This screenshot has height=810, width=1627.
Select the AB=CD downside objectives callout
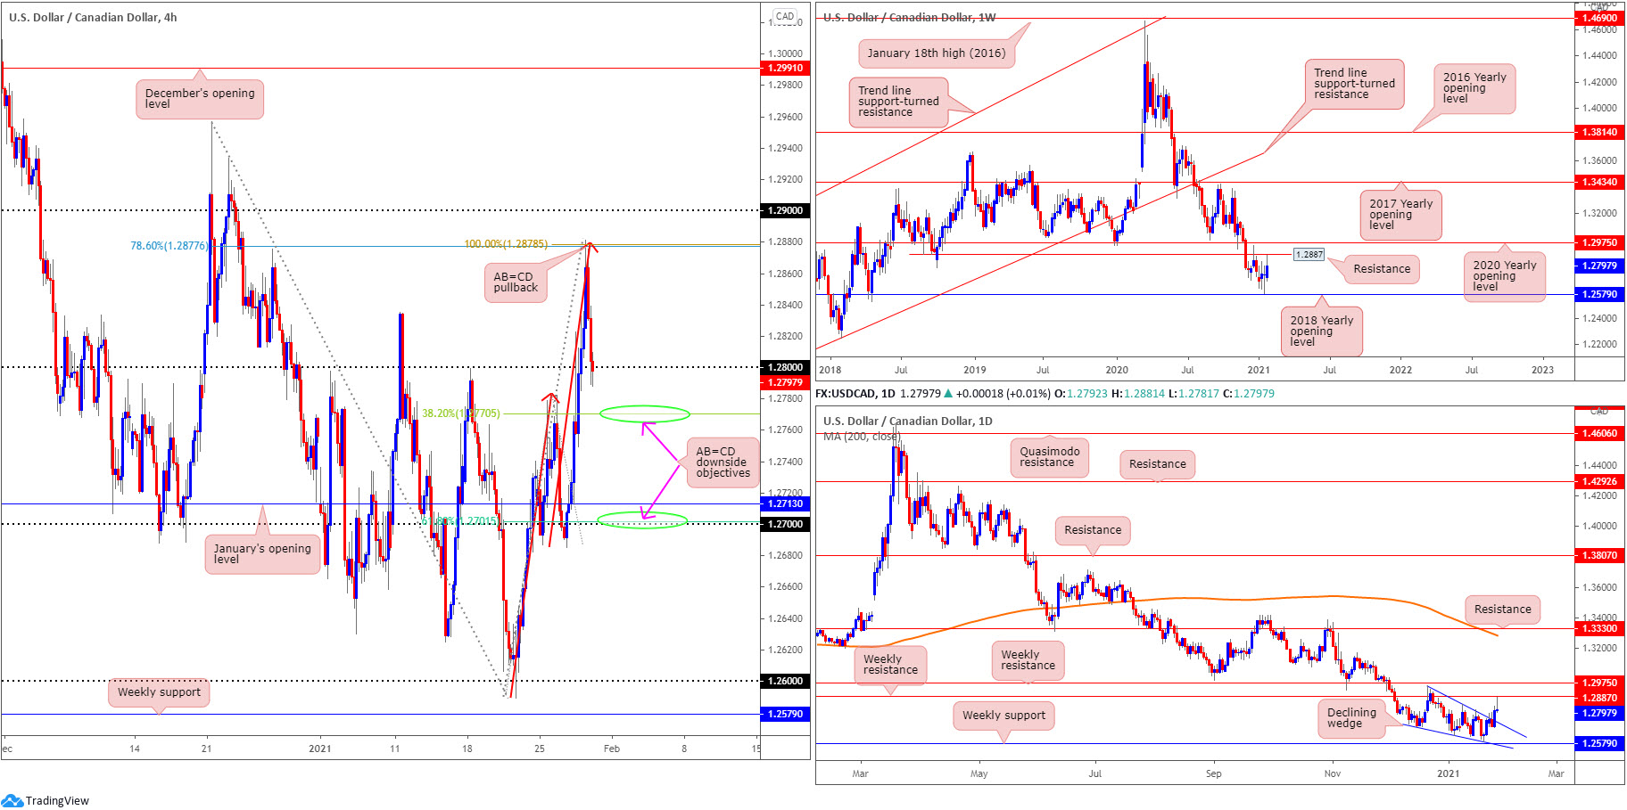pos(723,462)
